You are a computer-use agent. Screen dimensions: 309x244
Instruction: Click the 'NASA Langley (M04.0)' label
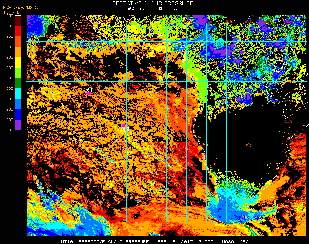click(x=20, y=8)
